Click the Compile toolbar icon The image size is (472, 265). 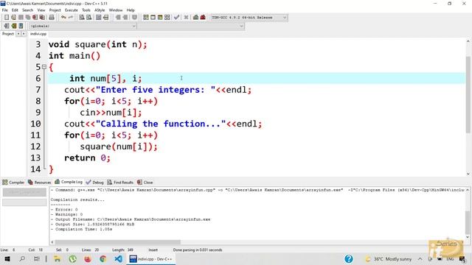click(146, 18)
